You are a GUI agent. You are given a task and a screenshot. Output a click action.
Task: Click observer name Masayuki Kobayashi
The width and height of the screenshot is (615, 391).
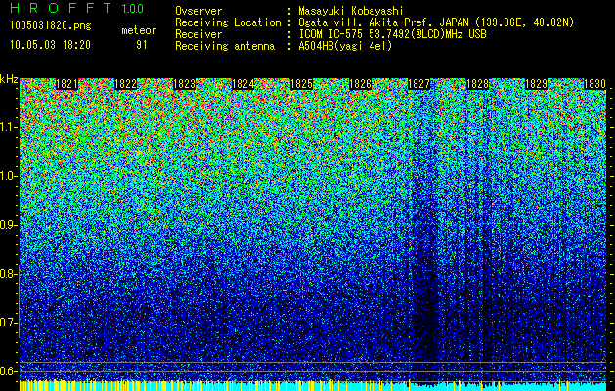pyautogui.click(x=351, y=11)
